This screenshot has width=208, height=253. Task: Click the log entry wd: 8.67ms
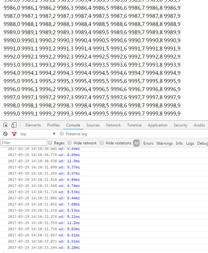click(x=104, y=173)
